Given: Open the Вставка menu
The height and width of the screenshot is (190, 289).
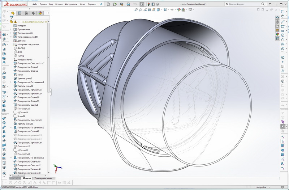Looking at the screenshot, I should 59,4.
